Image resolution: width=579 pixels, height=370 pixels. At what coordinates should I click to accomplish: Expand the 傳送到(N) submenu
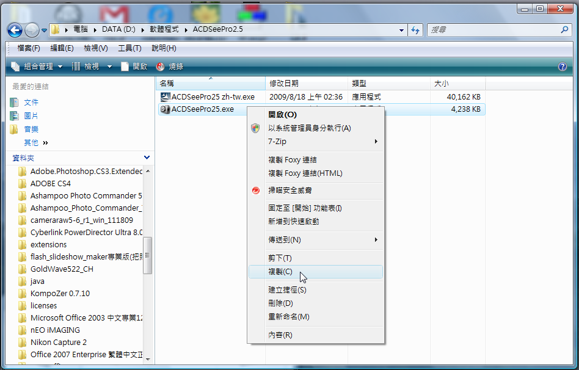click(376, 240)
